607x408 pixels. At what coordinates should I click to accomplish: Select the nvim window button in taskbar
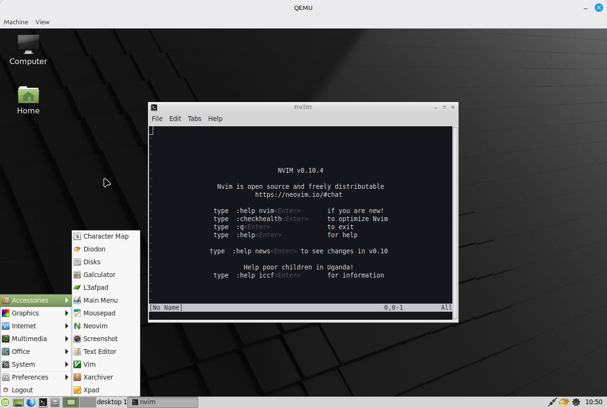pyautogui.click(x=163, y=402)
